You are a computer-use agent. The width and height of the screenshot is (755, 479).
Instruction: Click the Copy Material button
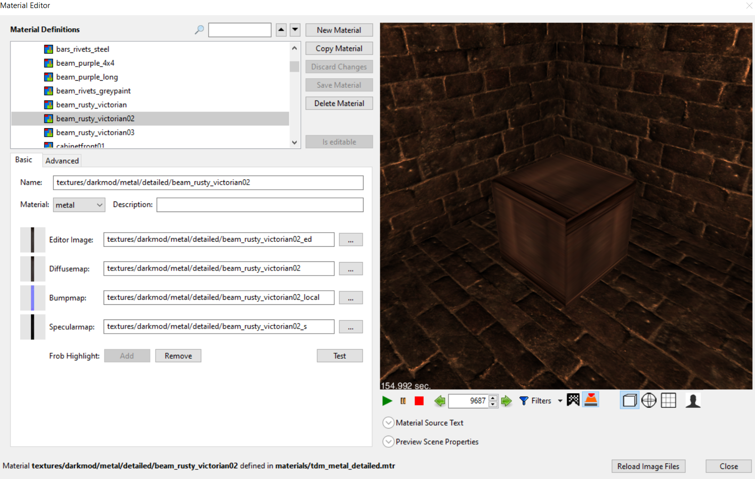pos(339,48)
